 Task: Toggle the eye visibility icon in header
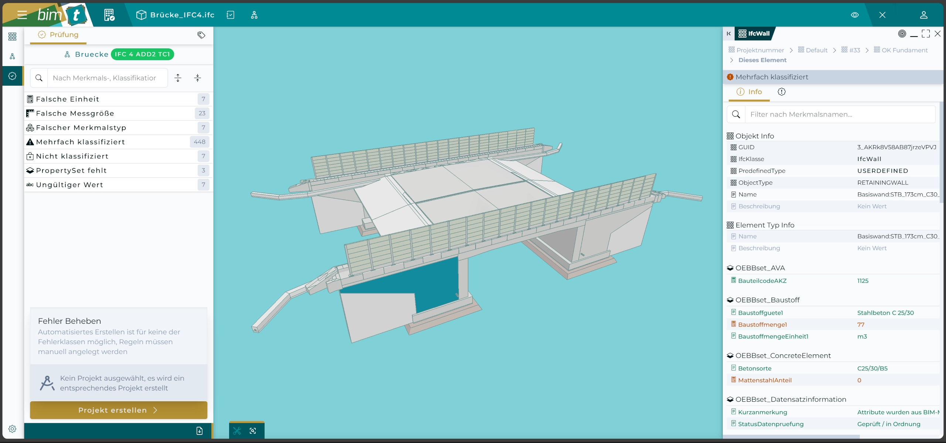click(855, 15)
